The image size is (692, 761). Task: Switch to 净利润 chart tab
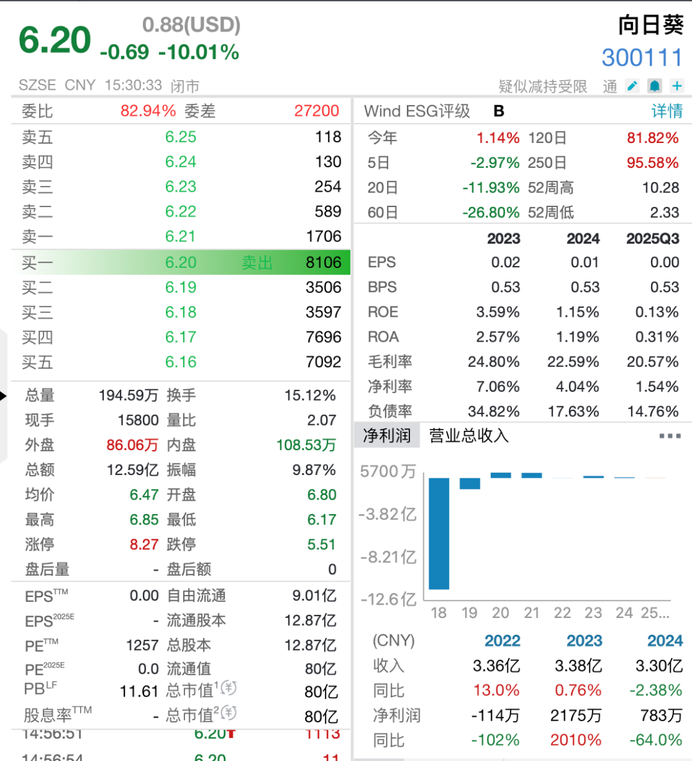pyautogui.click(x=386, y=436)
